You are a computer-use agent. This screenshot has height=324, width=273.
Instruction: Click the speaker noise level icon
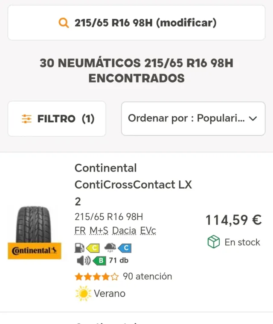(x=83, y=260)
